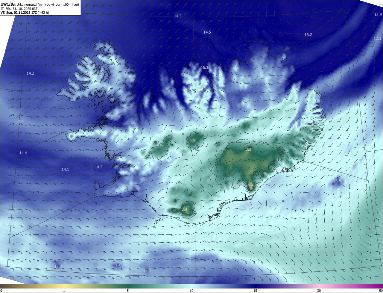Click the colorbar tick label '30'
The width and height of the screenshot is (383, 293).
pos(319,291)
